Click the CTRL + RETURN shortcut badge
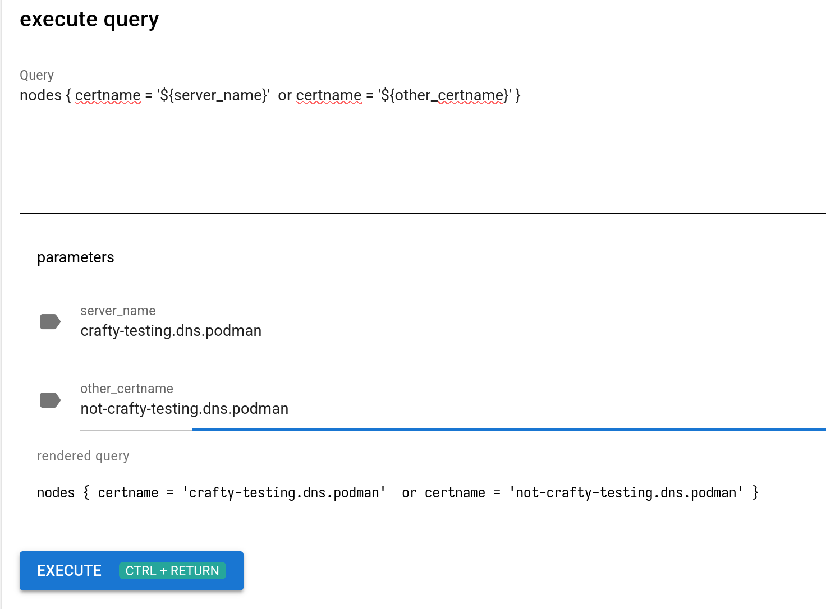Image resolution: width=826 pixels, height=609 pixels. point(172,570)
